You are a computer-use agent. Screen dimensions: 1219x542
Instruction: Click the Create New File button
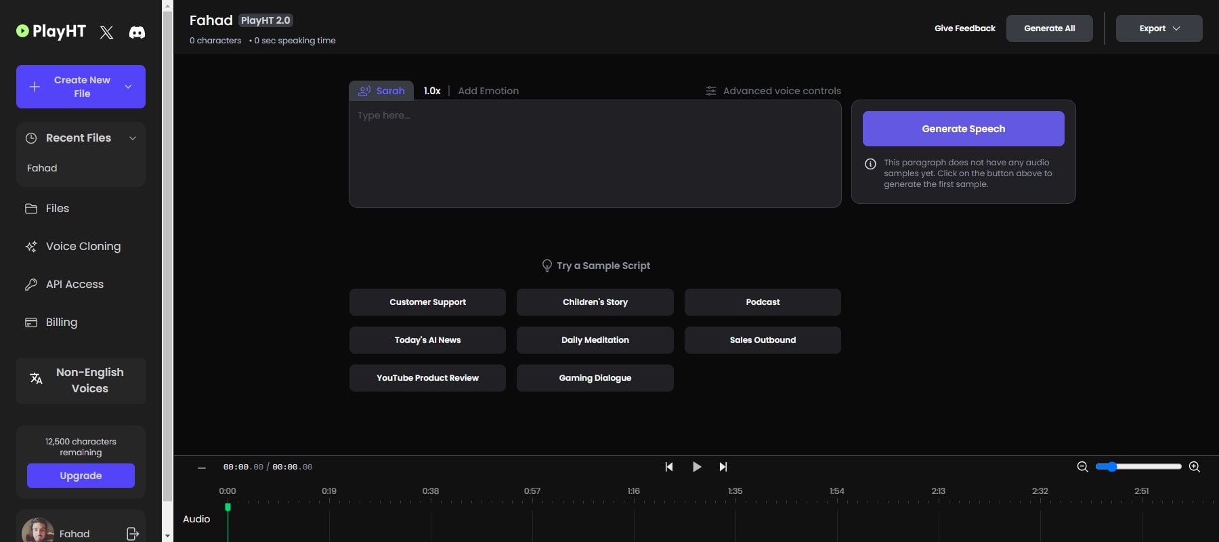[x=81, y=87]
